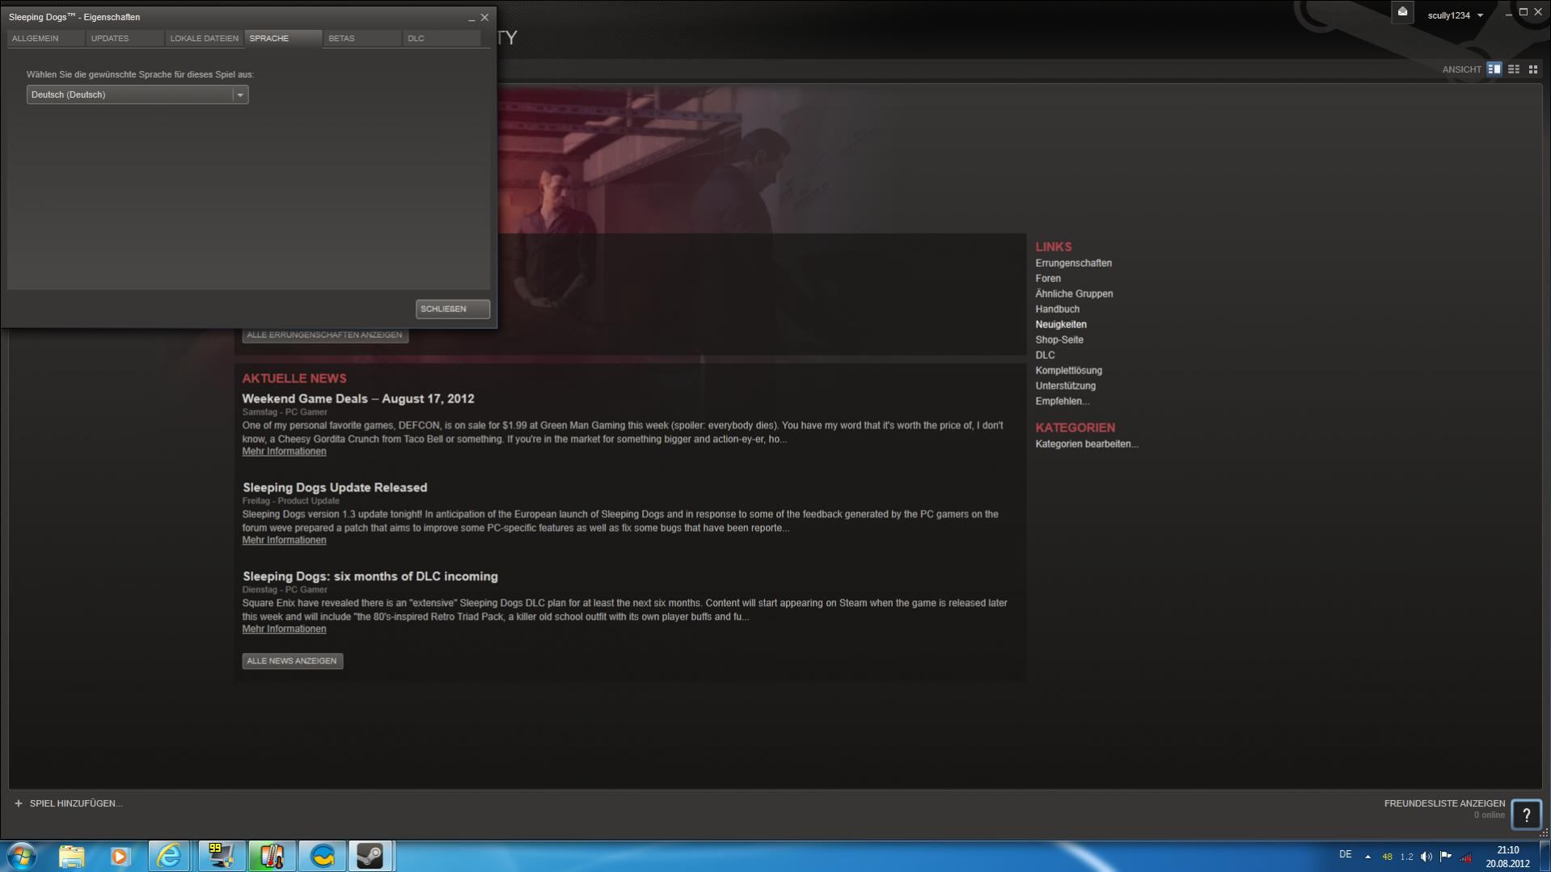Open the question mark help icon
The width and height of the screenshot is (1551, 872).
[1526, 815]
